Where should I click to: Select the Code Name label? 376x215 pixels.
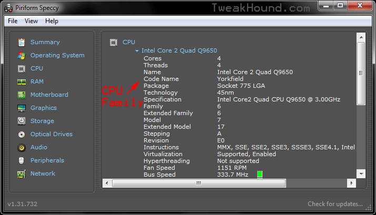pyautogui.click(x=161, y=79)
